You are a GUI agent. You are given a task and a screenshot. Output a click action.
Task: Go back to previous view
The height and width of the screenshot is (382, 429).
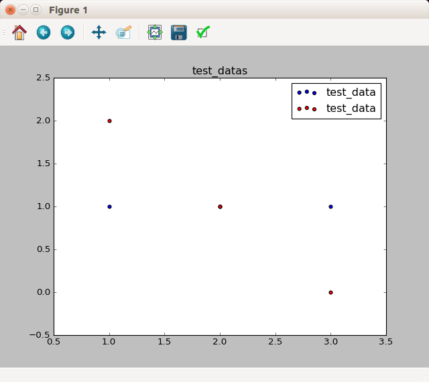point(44,32)
